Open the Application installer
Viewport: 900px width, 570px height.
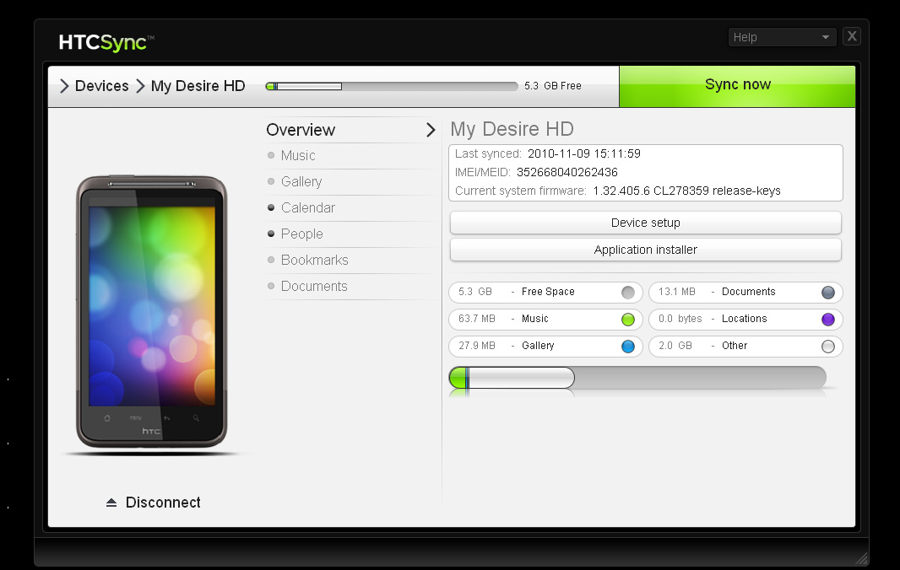(x=645, y=250)
